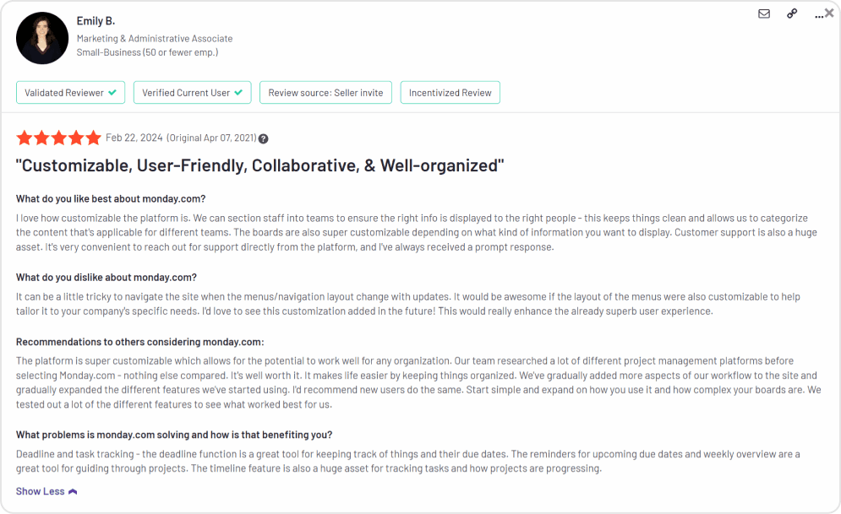Click Emily B.'s profile photo

tap(42, 38)
